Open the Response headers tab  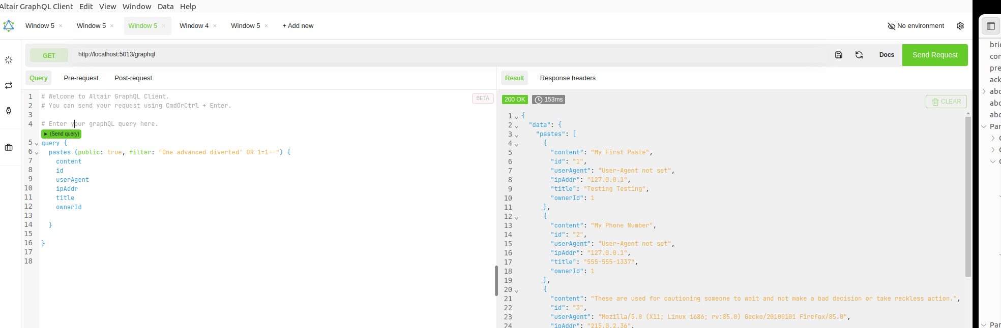pos(567,78)
